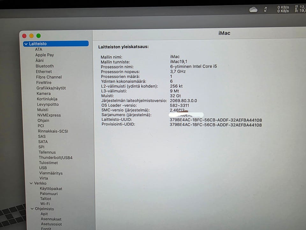Select Kortinlukija in the sidebar

47,99
